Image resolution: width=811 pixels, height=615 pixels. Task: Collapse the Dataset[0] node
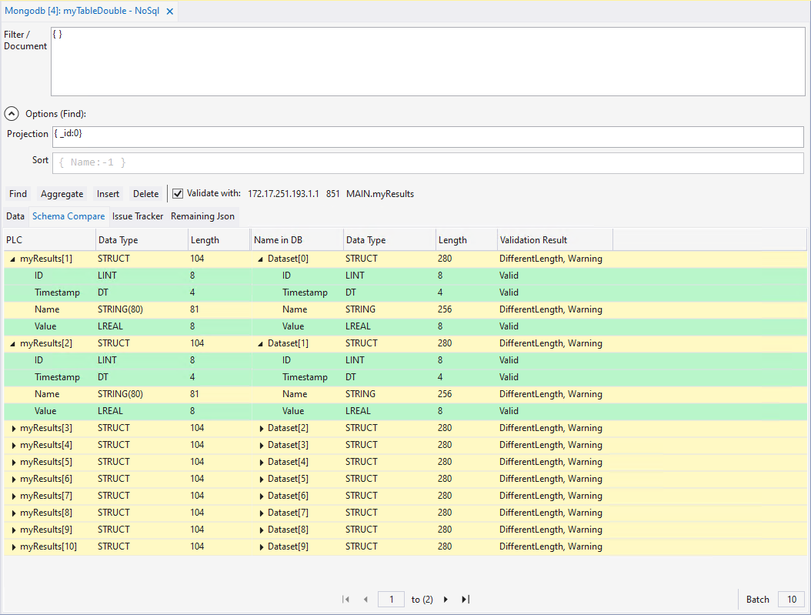point(261,259)
